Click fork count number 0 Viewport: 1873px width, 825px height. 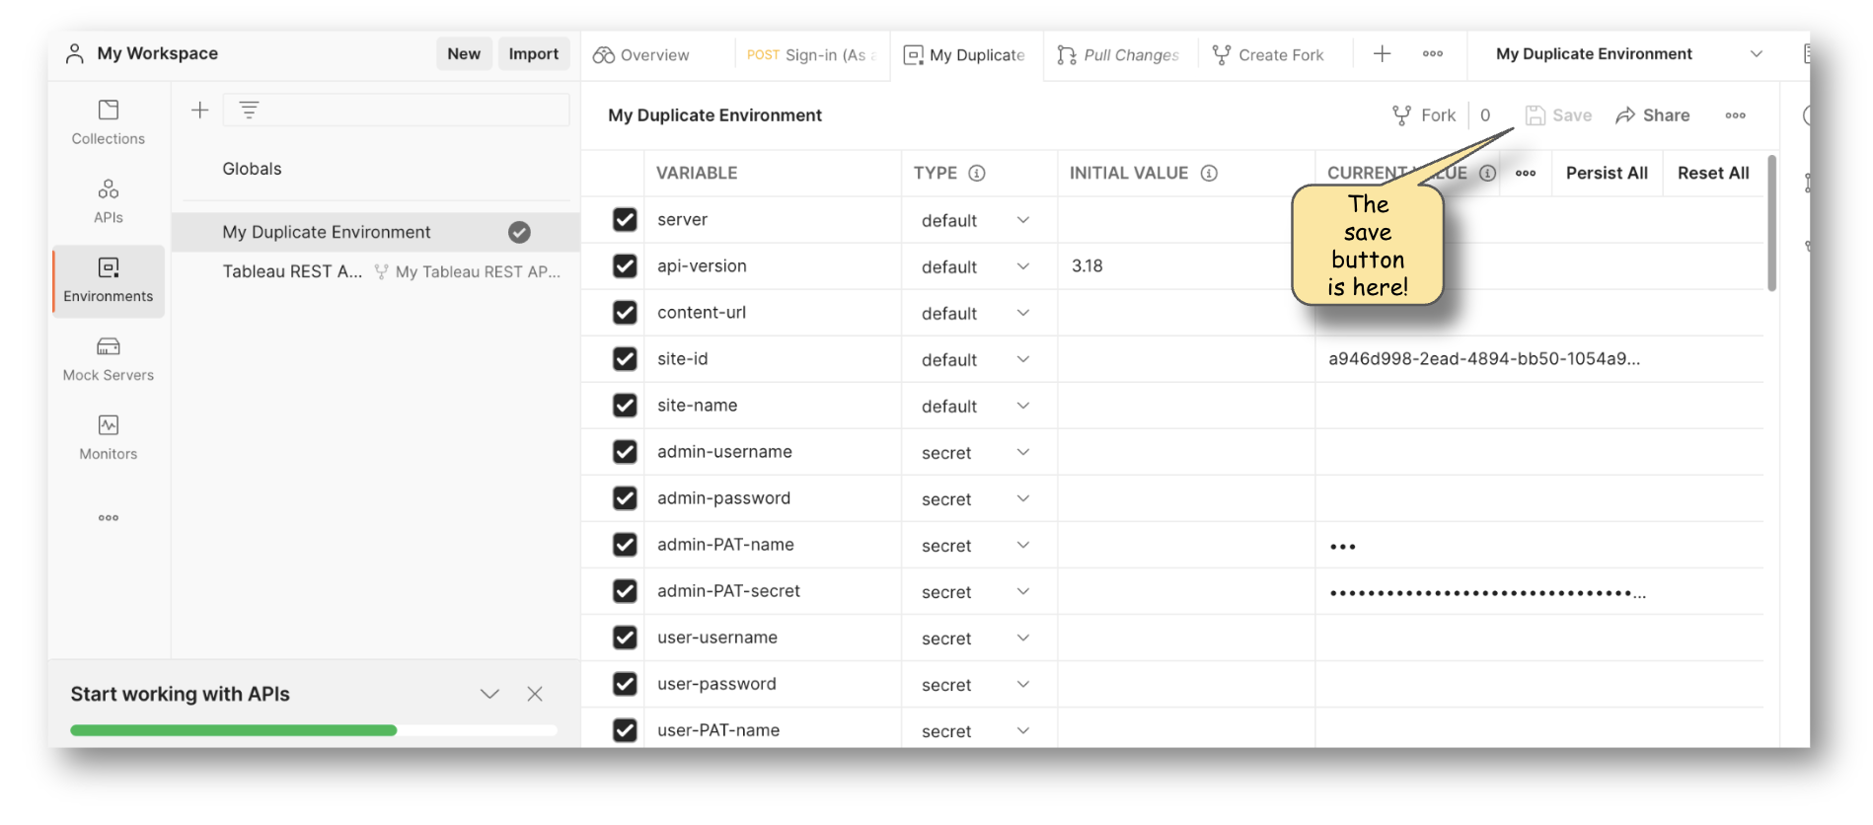[x=1485, y=115]
